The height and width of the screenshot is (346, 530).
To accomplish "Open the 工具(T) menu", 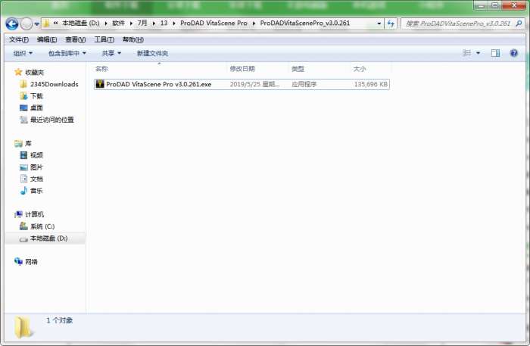I will point(104,39).
